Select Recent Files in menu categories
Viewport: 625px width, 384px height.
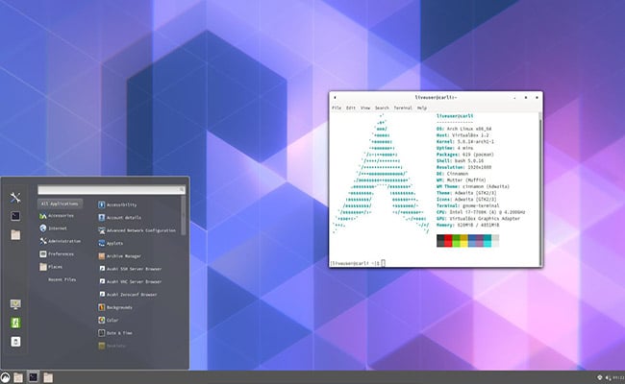pos(62,279)
